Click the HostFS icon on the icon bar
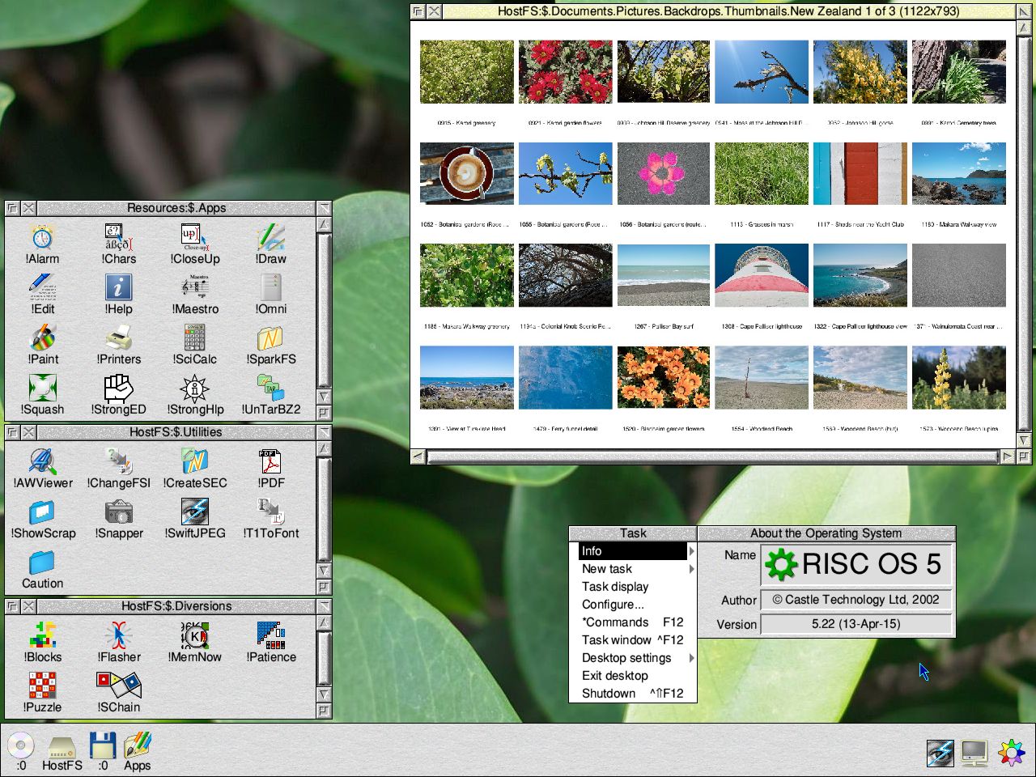The width and height of the screenshot is (1036, 777). pos(62,748)
